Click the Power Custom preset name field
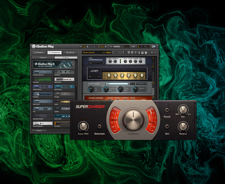 (x=97, y=52)
